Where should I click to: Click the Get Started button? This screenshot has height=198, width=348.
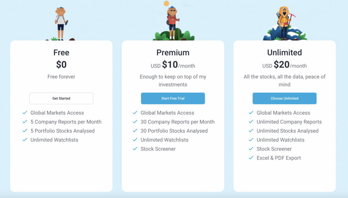point(61,98)
